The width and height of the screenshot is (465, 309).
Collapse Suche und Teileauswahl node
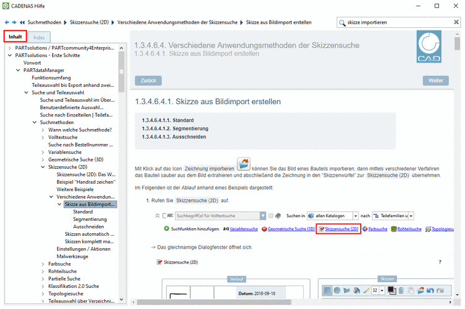(27, 92)
